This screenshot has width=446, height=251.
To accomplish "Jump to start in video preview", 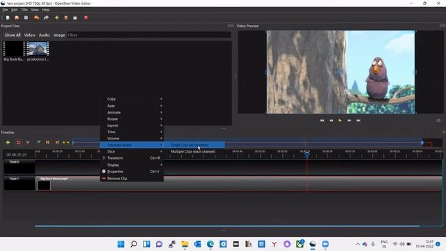I will pyautogui.click(x=322, y=121).
